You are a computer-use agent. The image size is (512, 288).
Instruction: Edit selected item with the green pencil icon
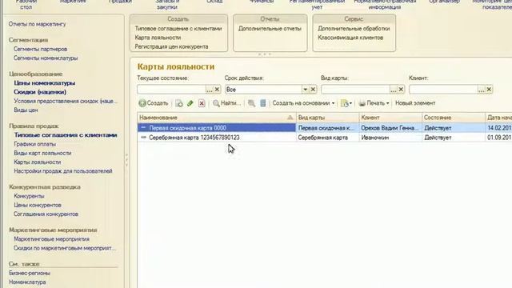(x=190, y=103)
